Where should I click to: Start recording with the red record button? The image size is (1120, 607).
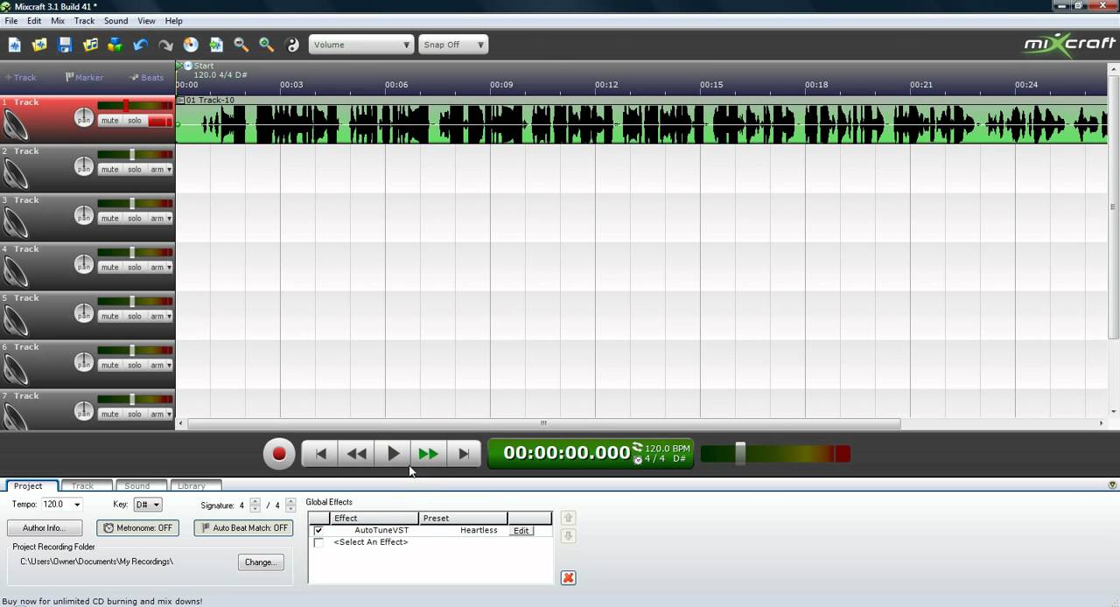point(279,454)
